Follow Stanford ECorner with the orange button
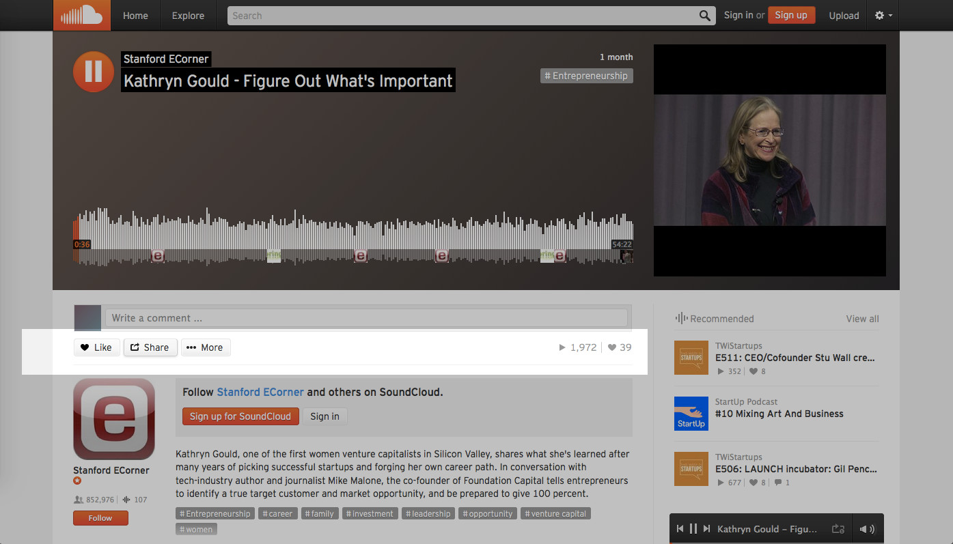Screen dimensions: 953x544 (x=100, y=518)
